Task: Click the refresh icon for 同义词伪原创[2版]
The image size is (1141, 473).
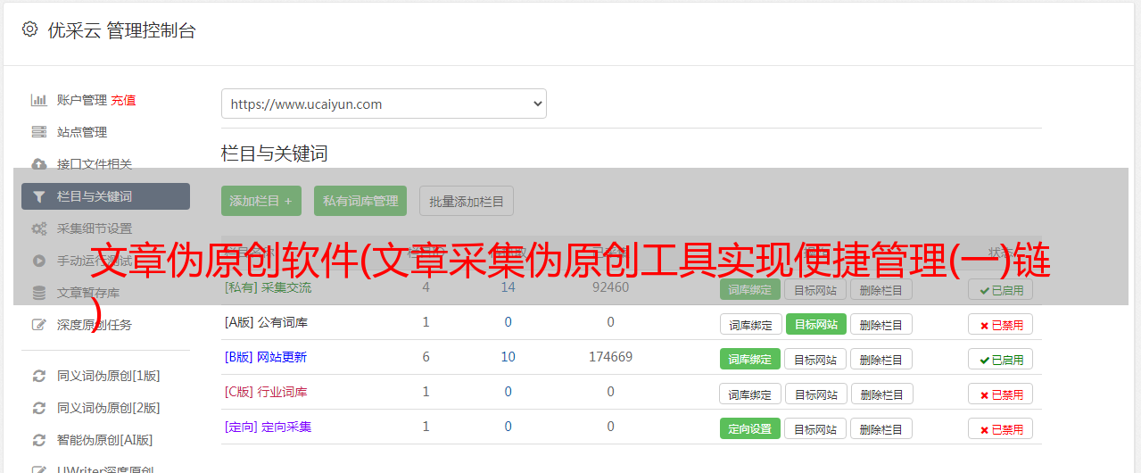Action: pyautogui.click(x=39, y=408)
